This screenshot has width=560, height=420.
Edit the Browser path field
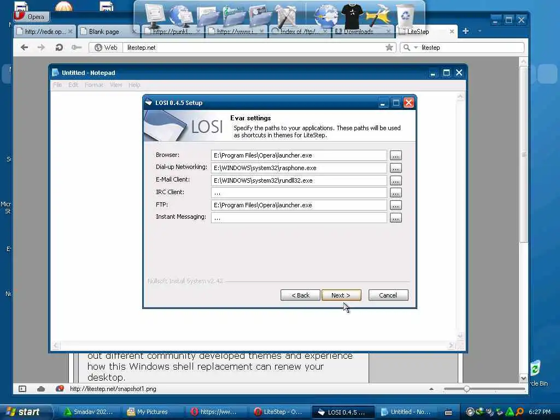click(x=299, y=155)
